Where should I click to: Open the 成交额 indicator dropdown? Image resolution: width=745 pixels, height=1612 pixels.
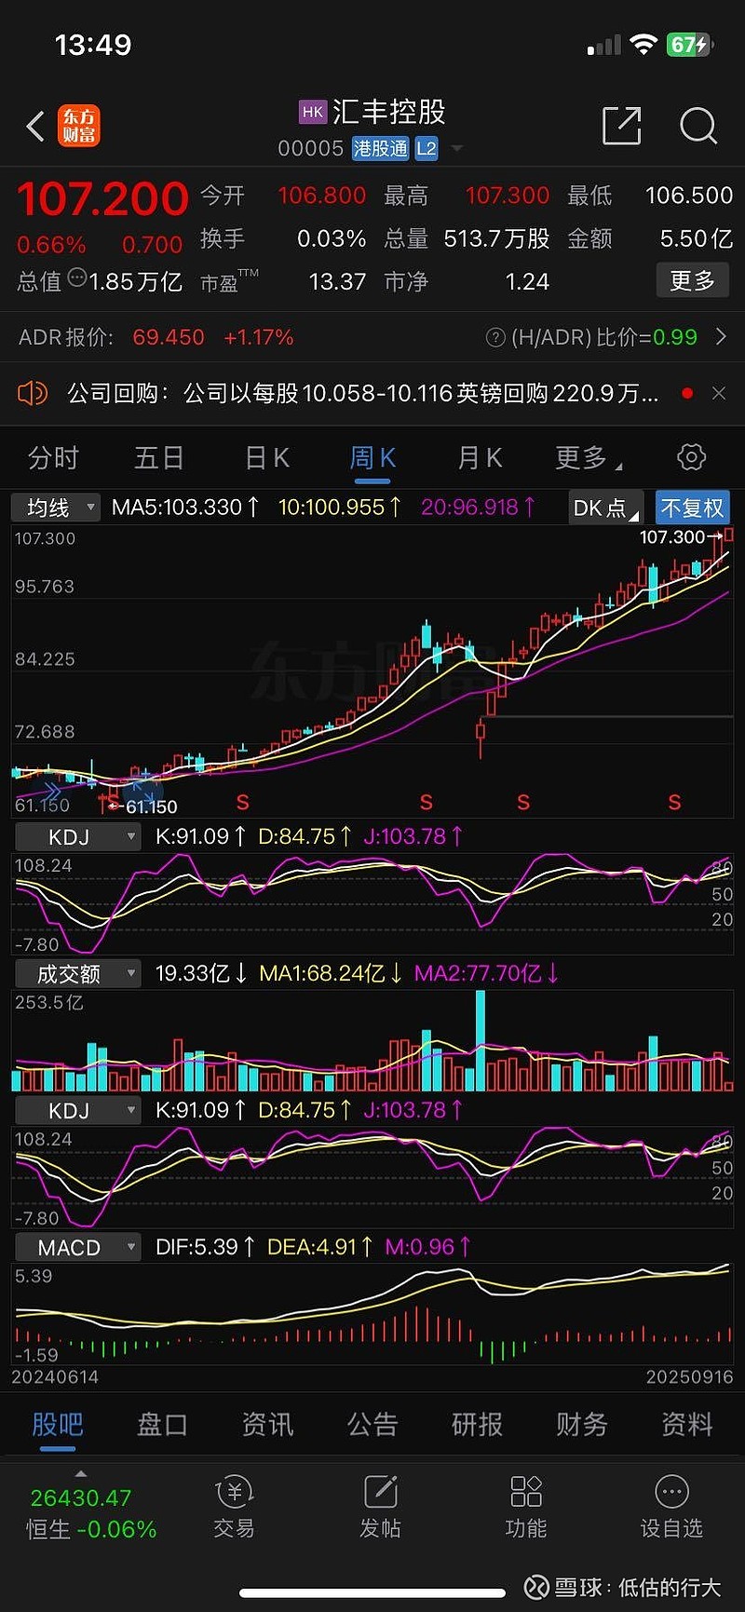coord(76,973)
